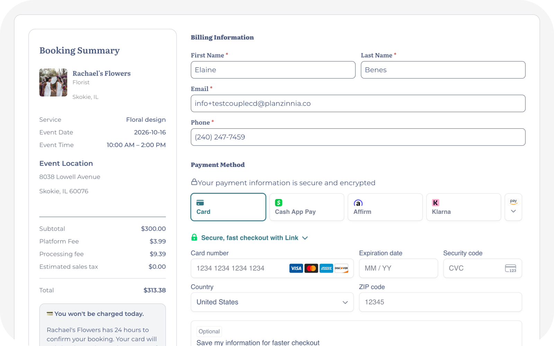Choose Cash App Pay payment option
The height and width of the screenshot is (346, 554).
coord(307,207)
